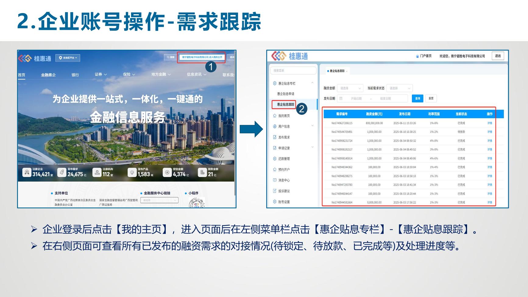
Task: Click the 注册企业 badge icon on homepage stats
Action: coord(27,172)
